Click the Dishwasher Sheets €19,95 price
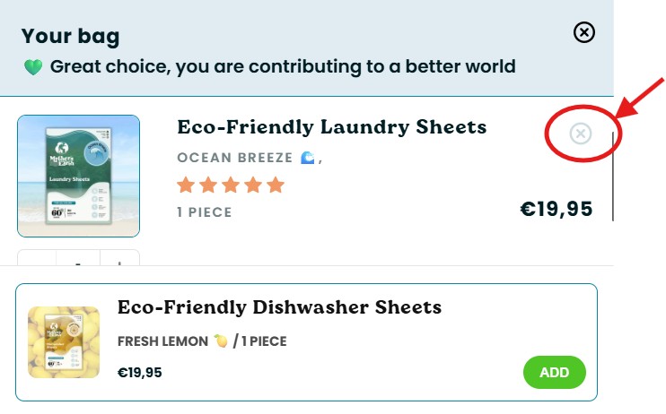 click(x=140, y=372)
